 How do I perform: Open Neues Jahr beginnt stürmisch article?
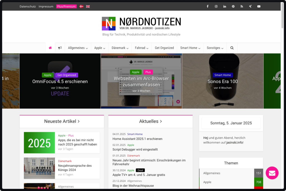point(149,162)
